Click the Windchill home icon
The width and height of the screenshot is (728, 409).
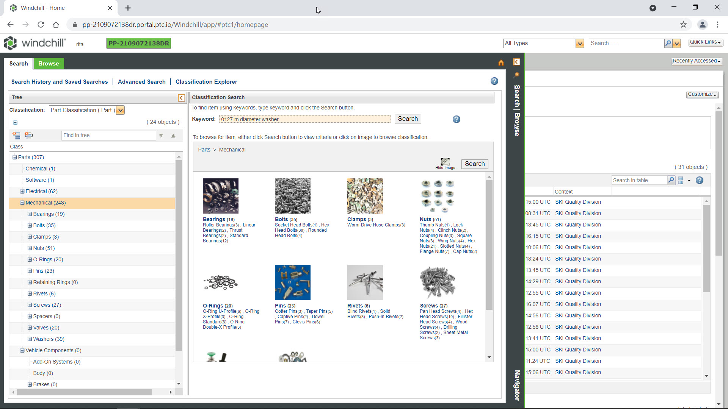pos(501,63)
